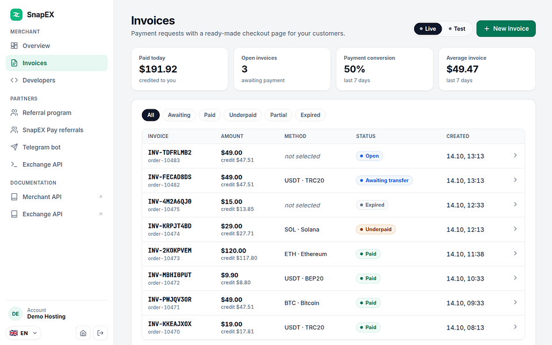Click the STATUS column header
Screen dimensions: 552x345
(x=366, y=136)
